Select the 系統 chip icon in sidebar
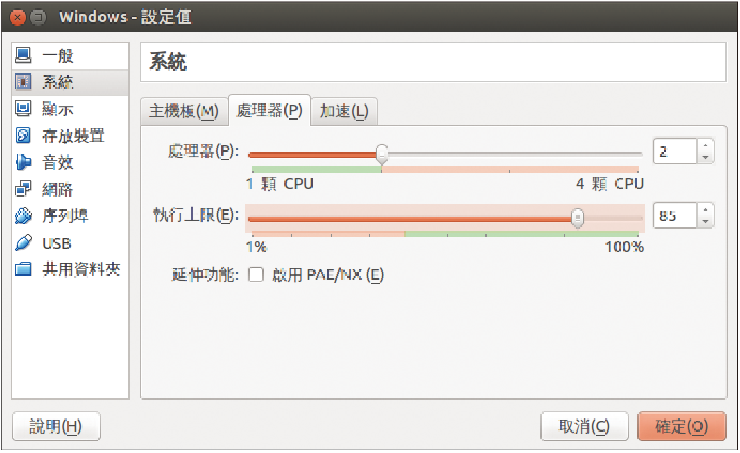Viewport: 740px width, 453px height. (23, 82)
